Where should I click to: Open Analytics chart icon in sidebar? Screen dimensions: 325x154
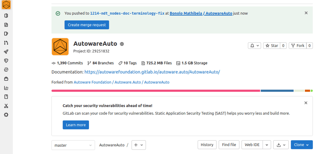click(6, 88)
